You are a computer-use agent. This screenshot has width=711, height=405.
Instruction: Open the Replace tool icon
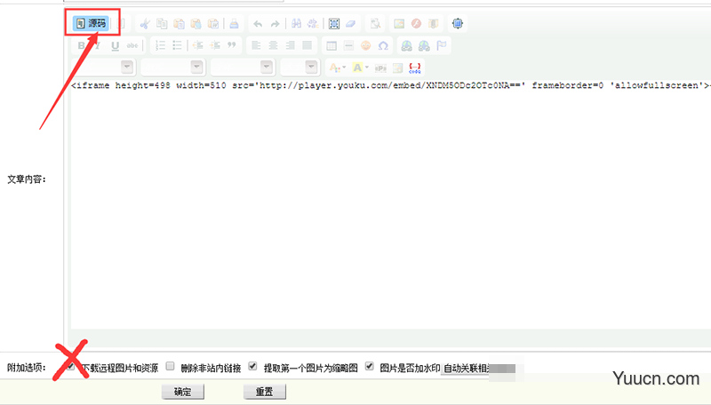tap(313, 24)
